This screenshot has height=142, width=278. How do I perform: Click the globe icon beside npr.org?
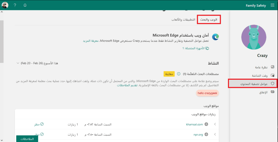tap(206, 135)
